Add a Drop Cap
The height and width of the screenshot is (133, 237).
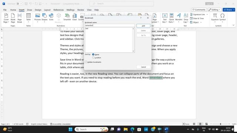pos(186,18)
